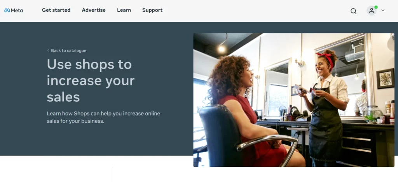Click the back arrow beside Back to catalogue
This screenshot has height=182, width=398.
[x=48, y=50]
